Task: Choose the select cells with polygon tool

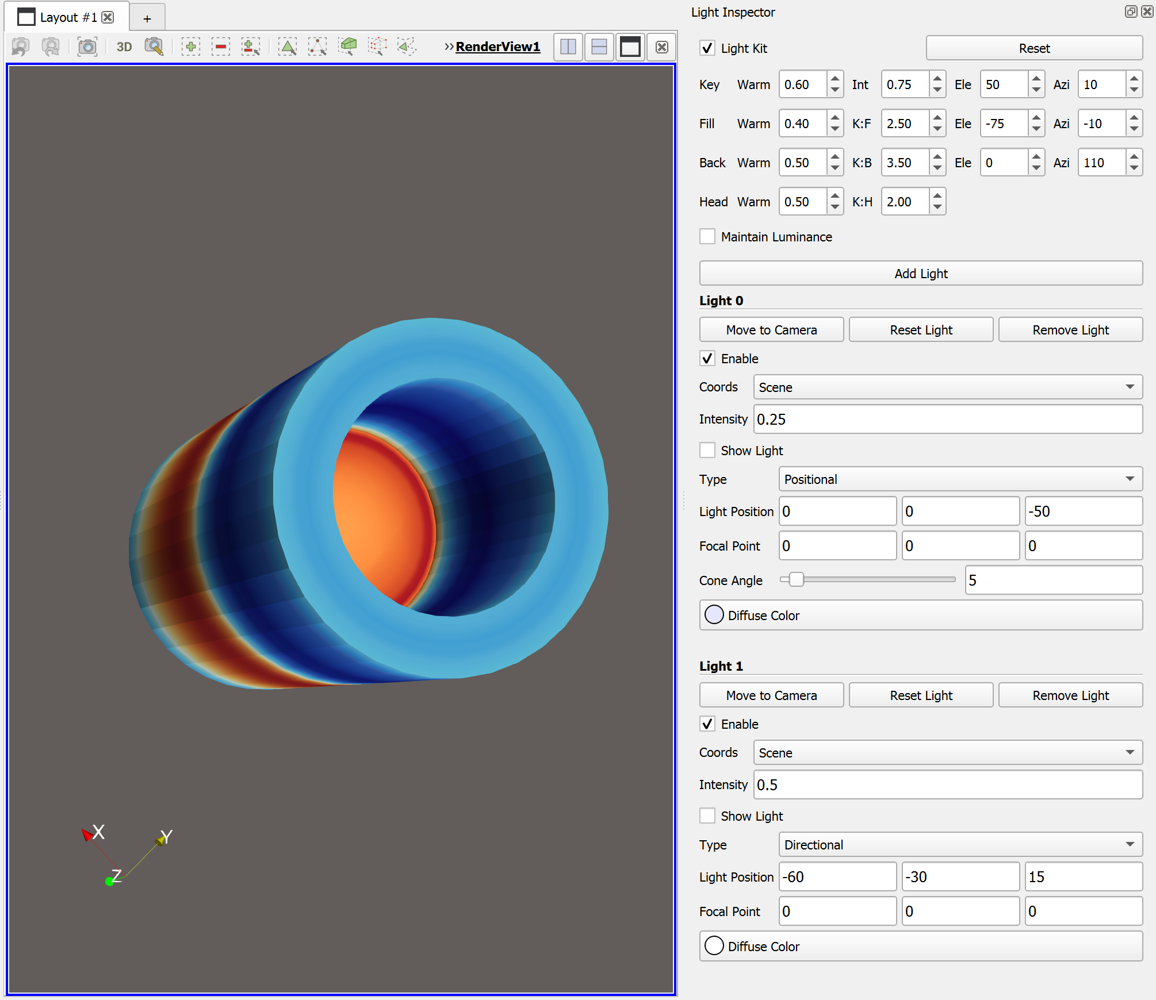Action: 407,47
